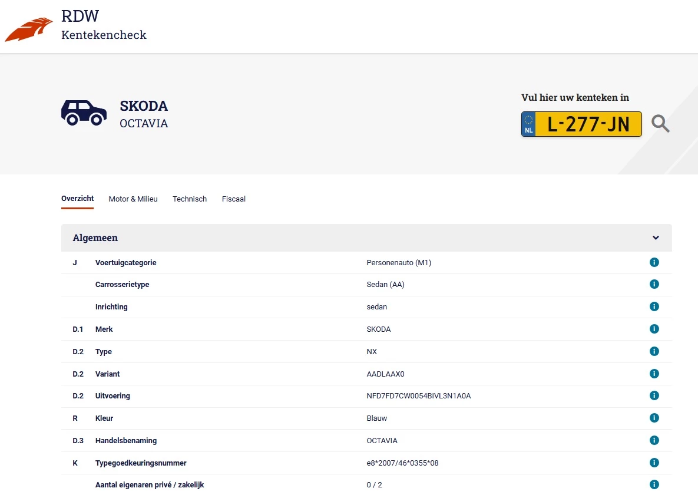This screenshot has width=698, height=498.
Task: Open the Technisch tab
Action: point(190,199)
